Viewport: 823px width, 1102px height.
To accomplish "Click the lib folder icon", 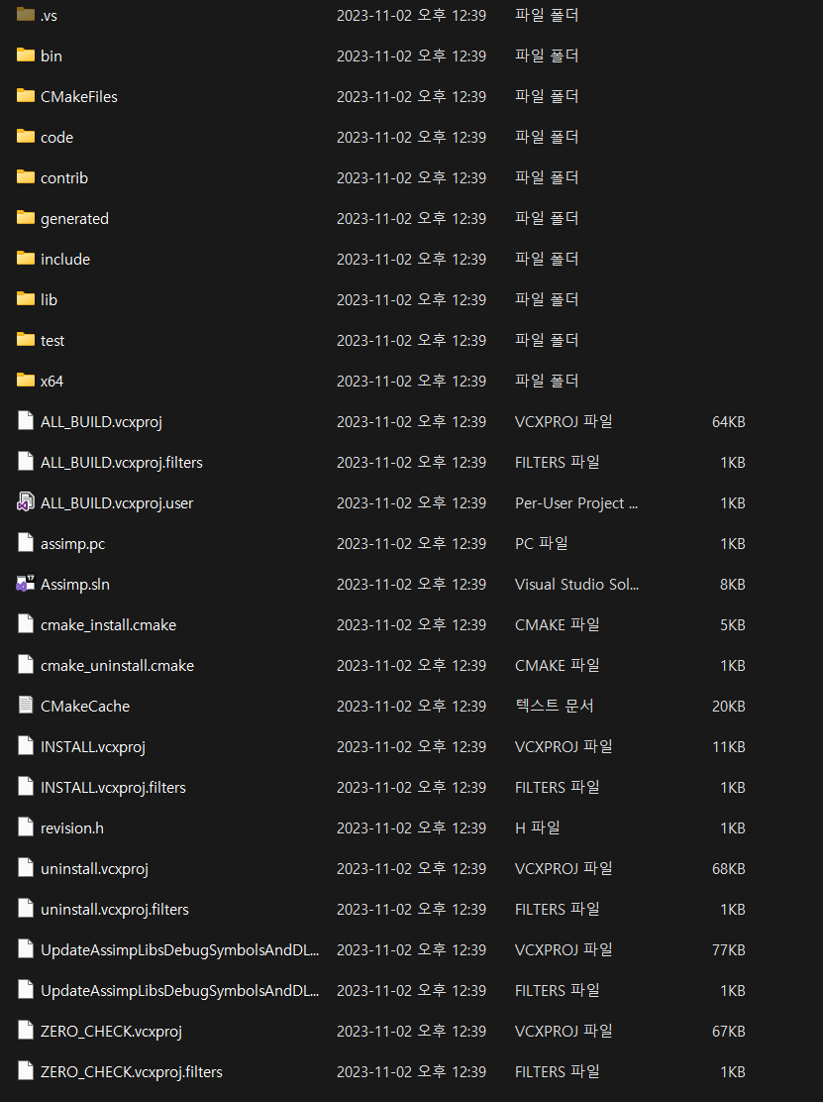I will click(x=26, y=299).
